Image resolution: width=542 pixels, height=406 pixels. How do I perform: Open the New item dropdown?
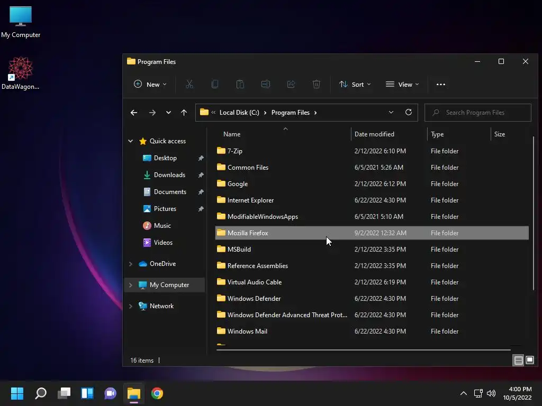click(150, 84)
